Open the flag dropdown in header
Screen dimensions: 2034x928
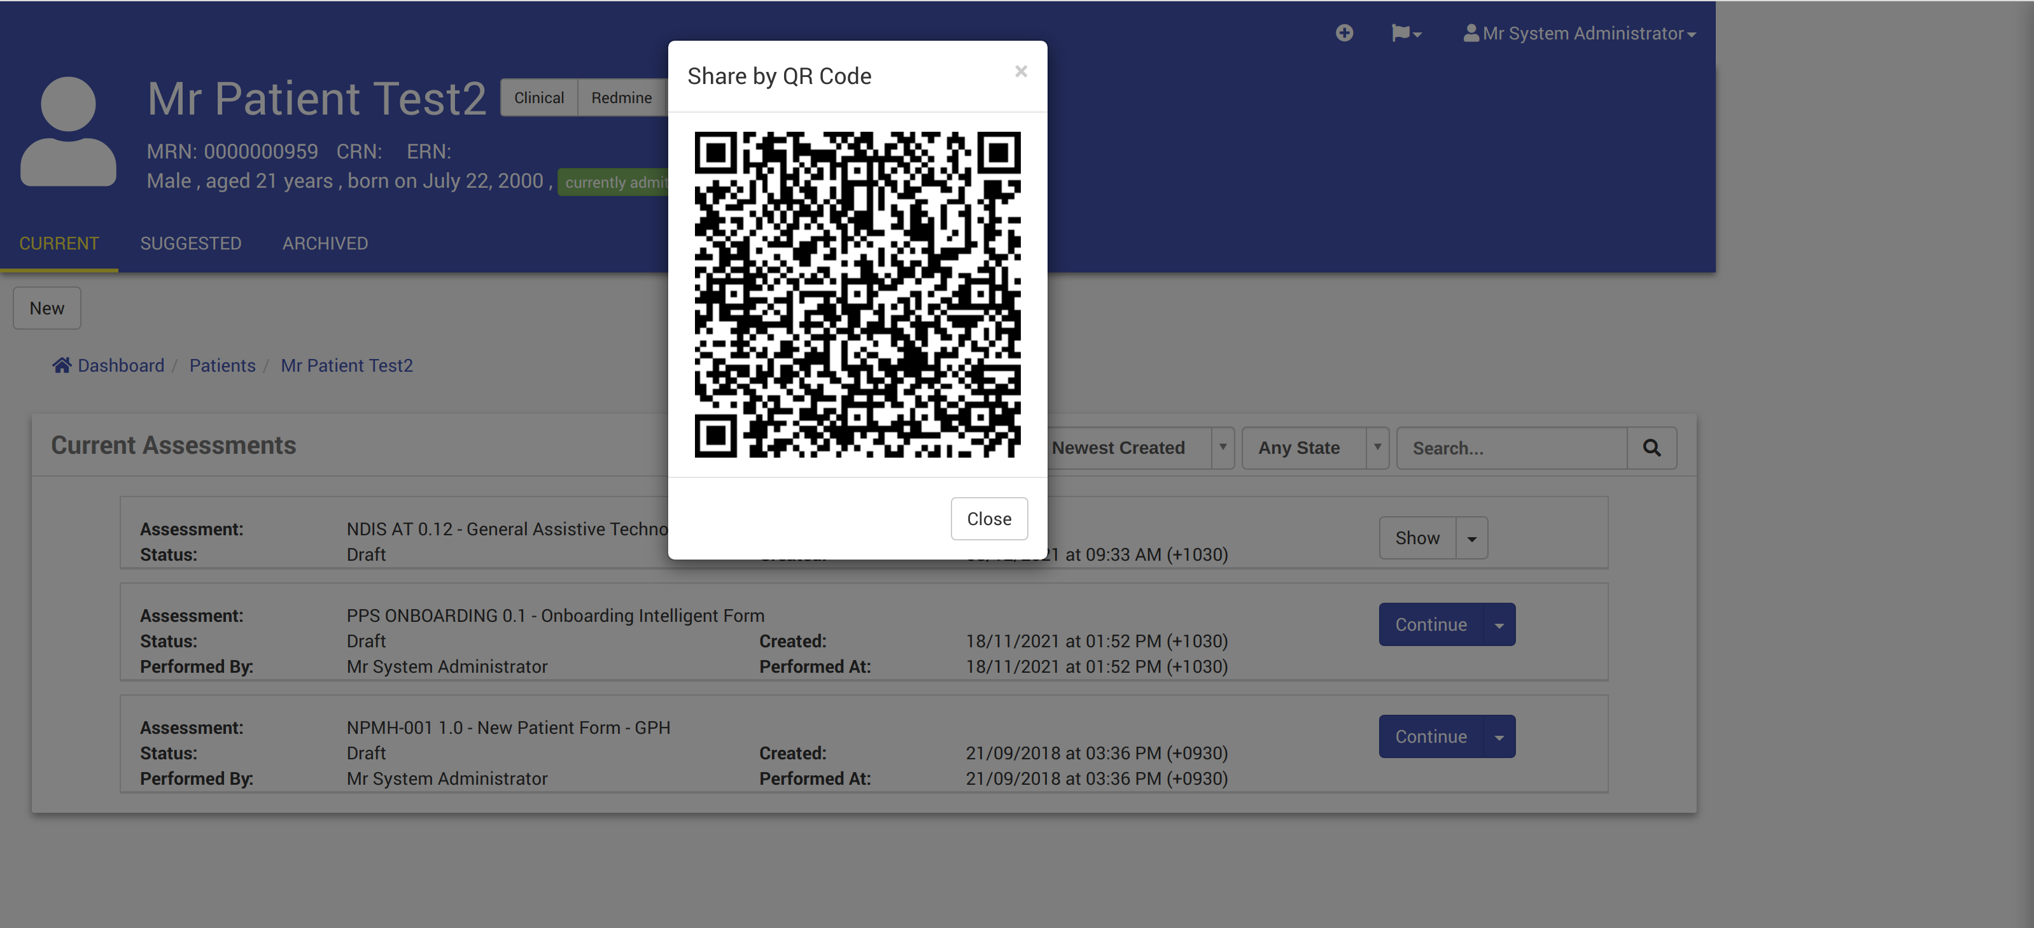[x=1405, y=33]
